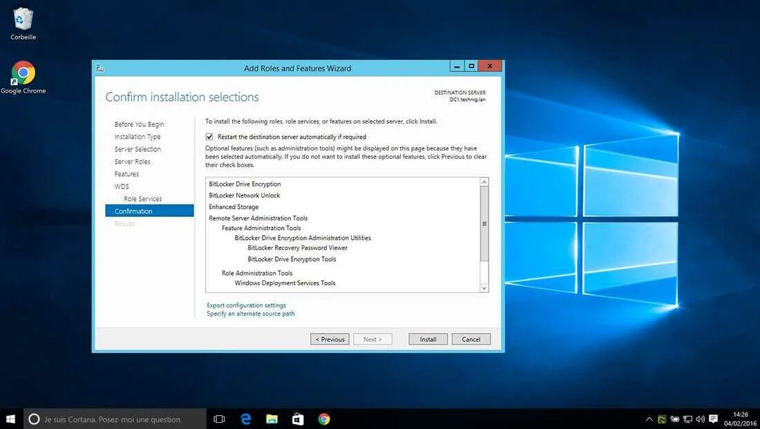Open the Windows Store from the taskbar

click(x=297, y=418)
